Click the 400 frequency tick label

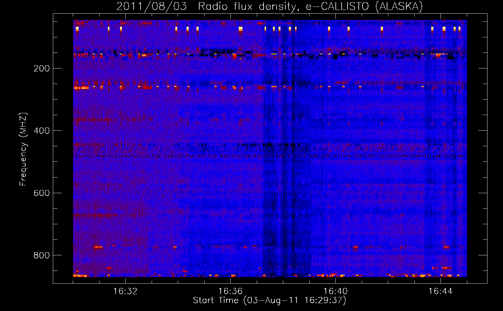(x=42, y=131)
